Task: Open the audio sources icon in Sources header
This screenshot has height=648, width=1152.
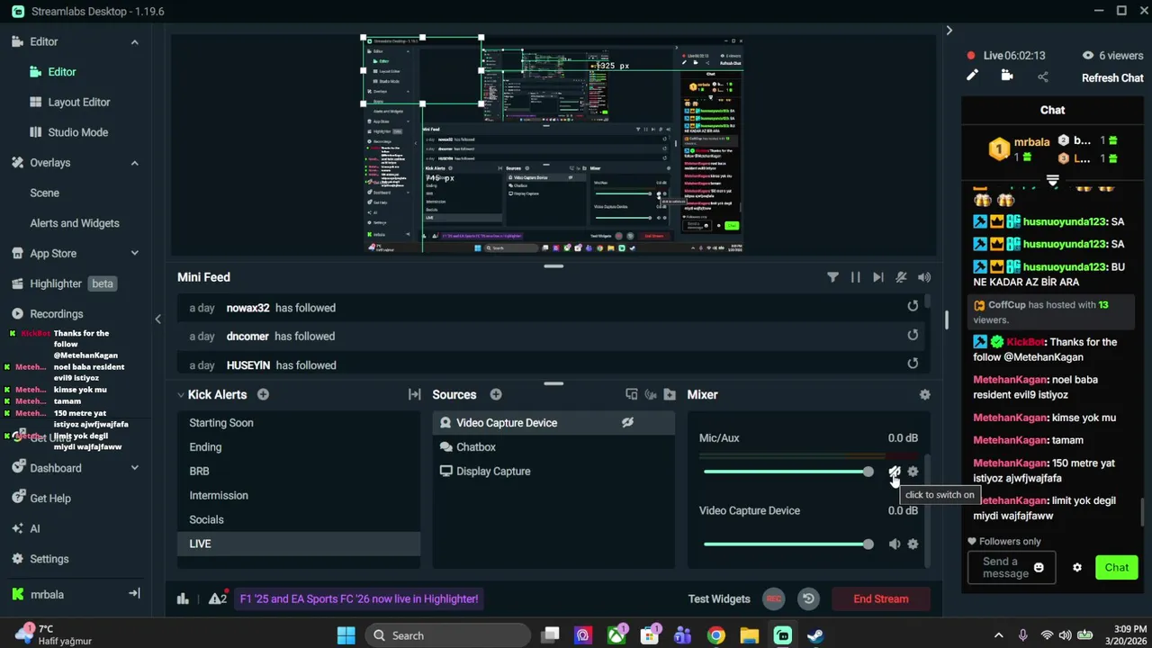Action: 651,394
